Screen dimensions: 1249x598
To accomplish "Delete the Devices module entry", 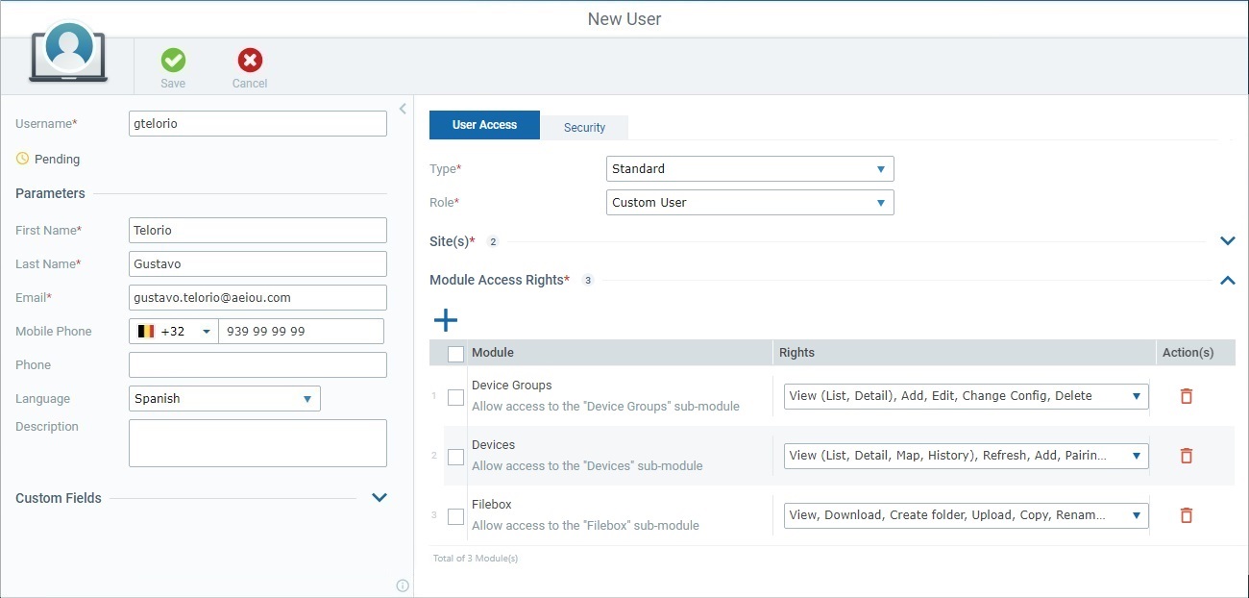I will click(x=1186, y=456).
